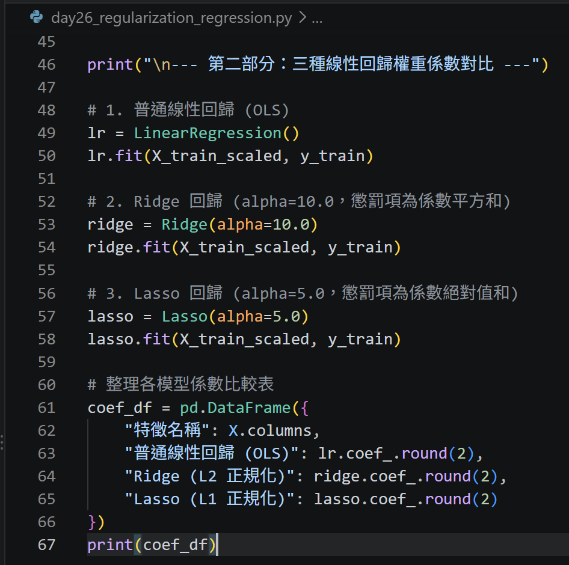Place cursor on LinearRegression class name
569x565 pixels.
pyautogui.click(x=208, y=133)
